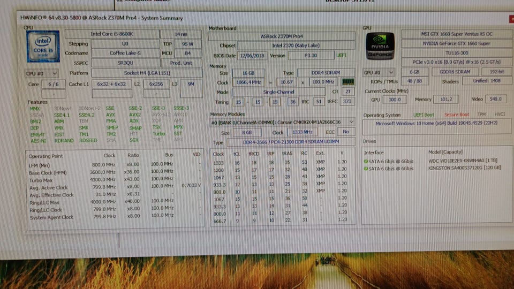Image resolution: width=514 pixels, height=289 pixels.
Task: Click the NVIDIA GeForce logo
Action: coord(380,46)
